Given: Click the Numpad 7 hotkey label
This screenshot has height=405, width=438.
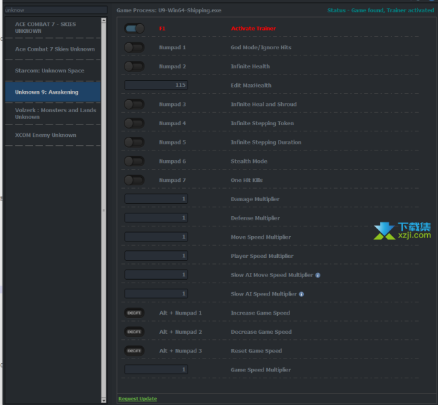Looking at the screenshot, I should click(172, 180).
